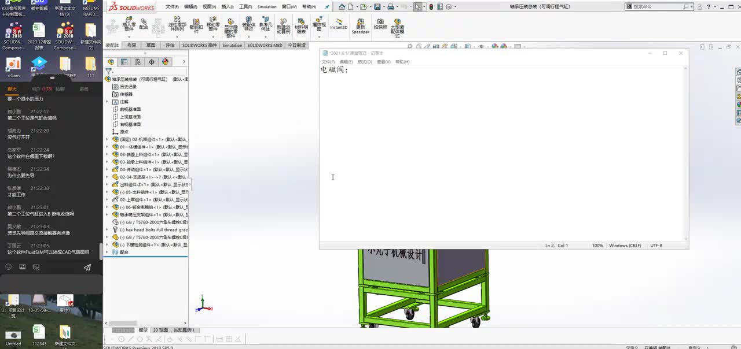Open Save button dropdown arrow
Screen dimensions: 741x349
click(383, 7)
